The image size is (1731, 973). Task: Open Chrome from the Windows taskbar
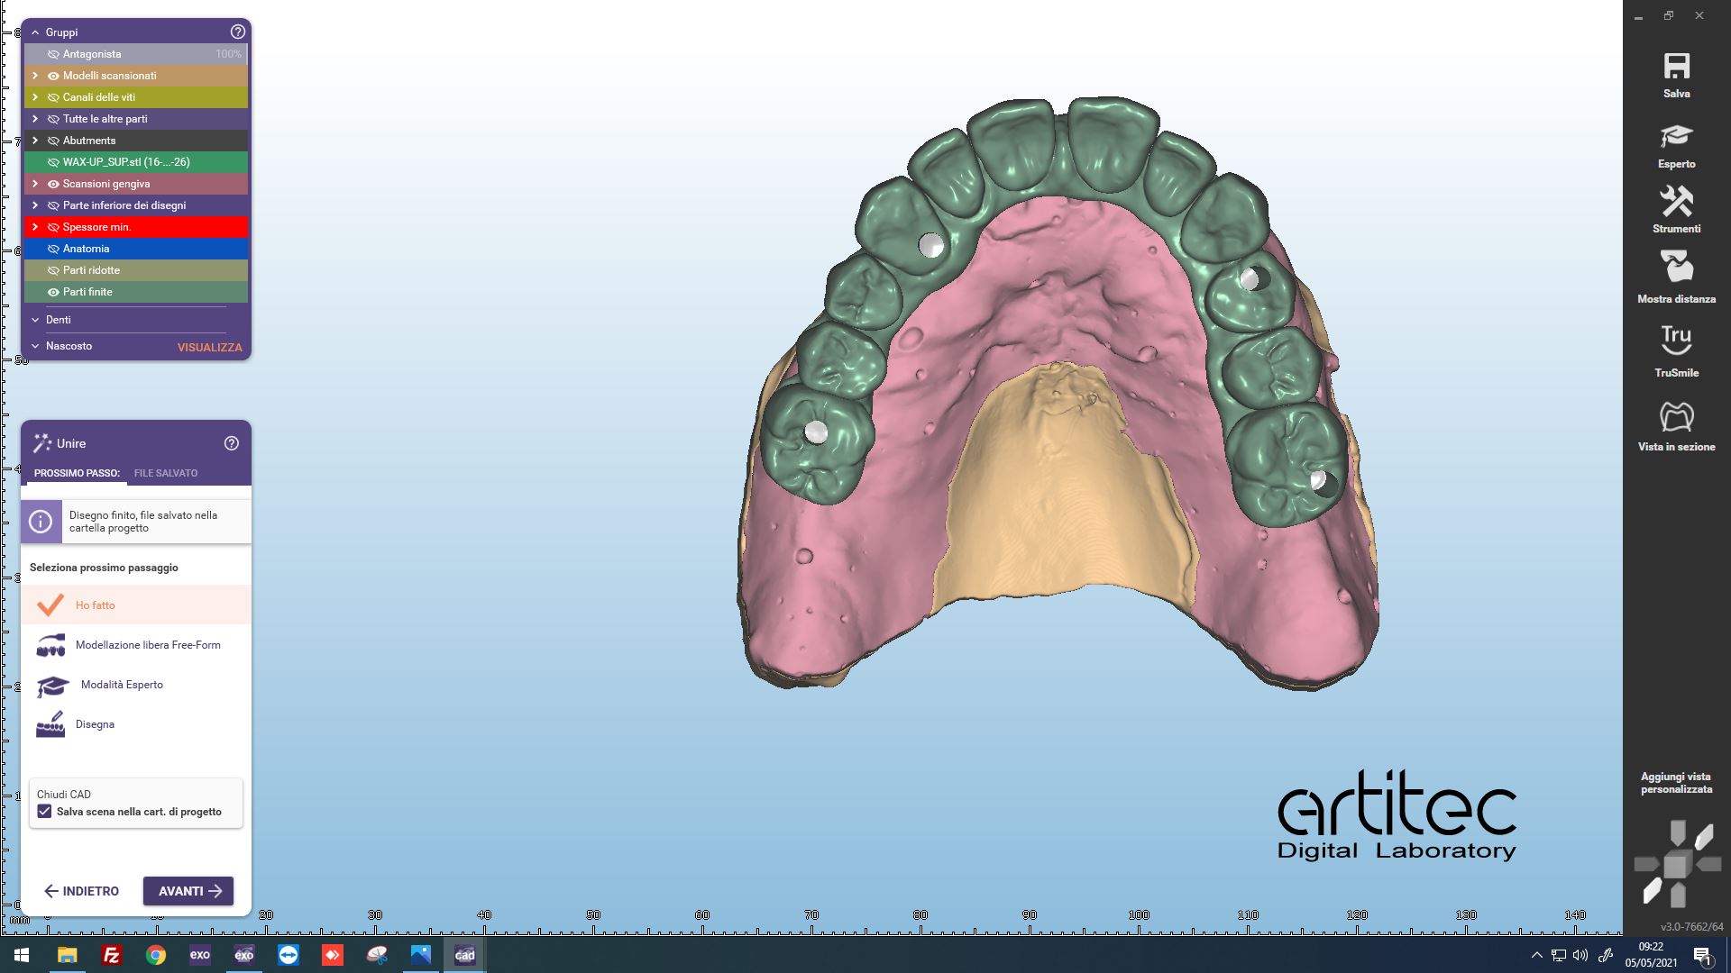tap(156, 955)
